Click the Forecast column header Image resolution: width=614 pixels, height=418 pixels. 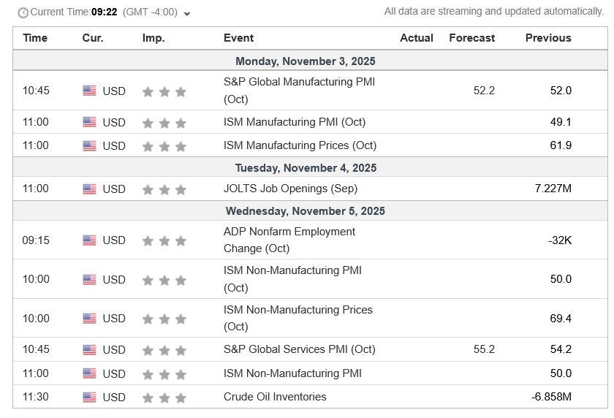(x=471, y=38)
